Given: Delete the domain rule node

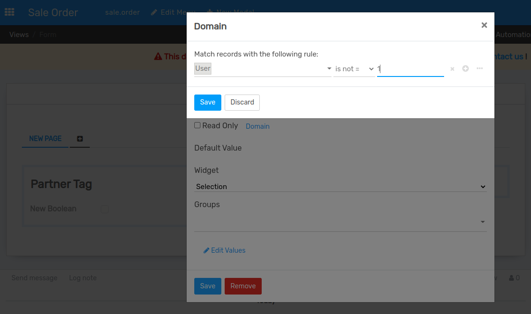Looking at the screenshot, I should click(452, 69).
